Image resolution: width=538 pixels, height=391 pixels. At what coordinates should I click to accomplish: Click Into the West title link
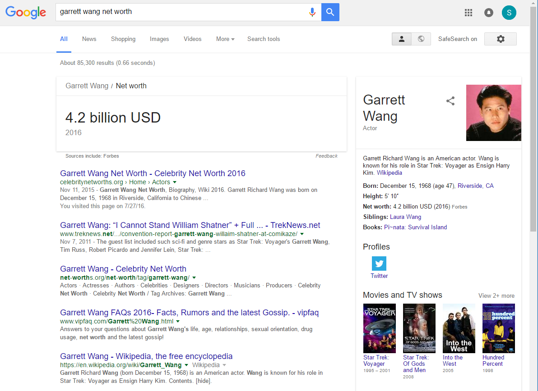tap(453, 360)
